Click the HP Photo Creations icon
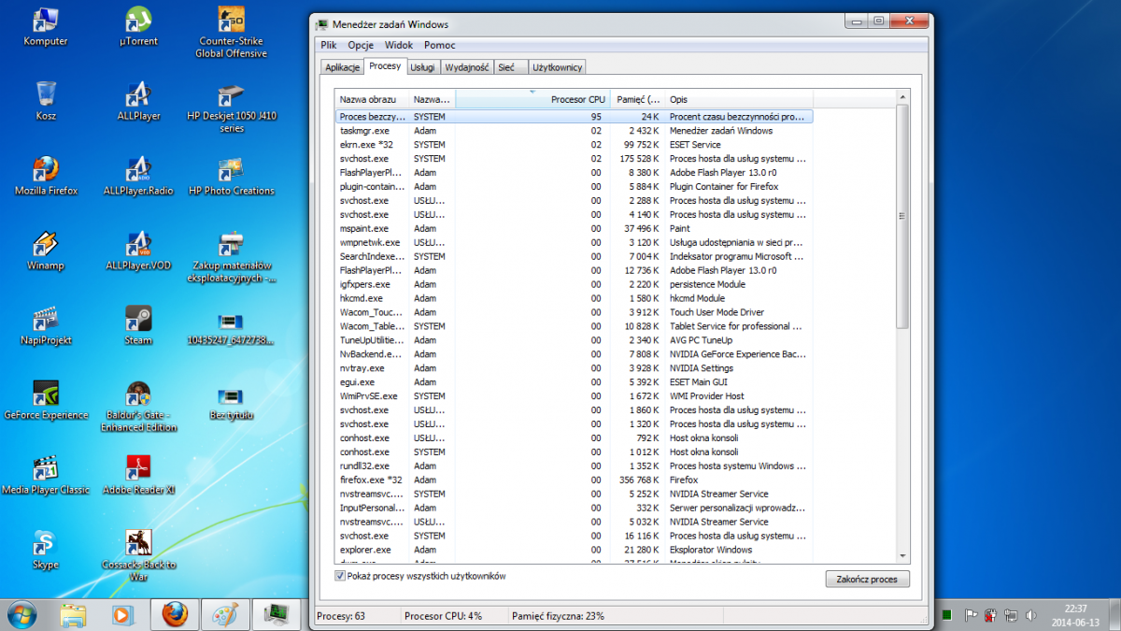Image resolution: width=1121 pixels, height=631 pixels. (x=232, y=176)
